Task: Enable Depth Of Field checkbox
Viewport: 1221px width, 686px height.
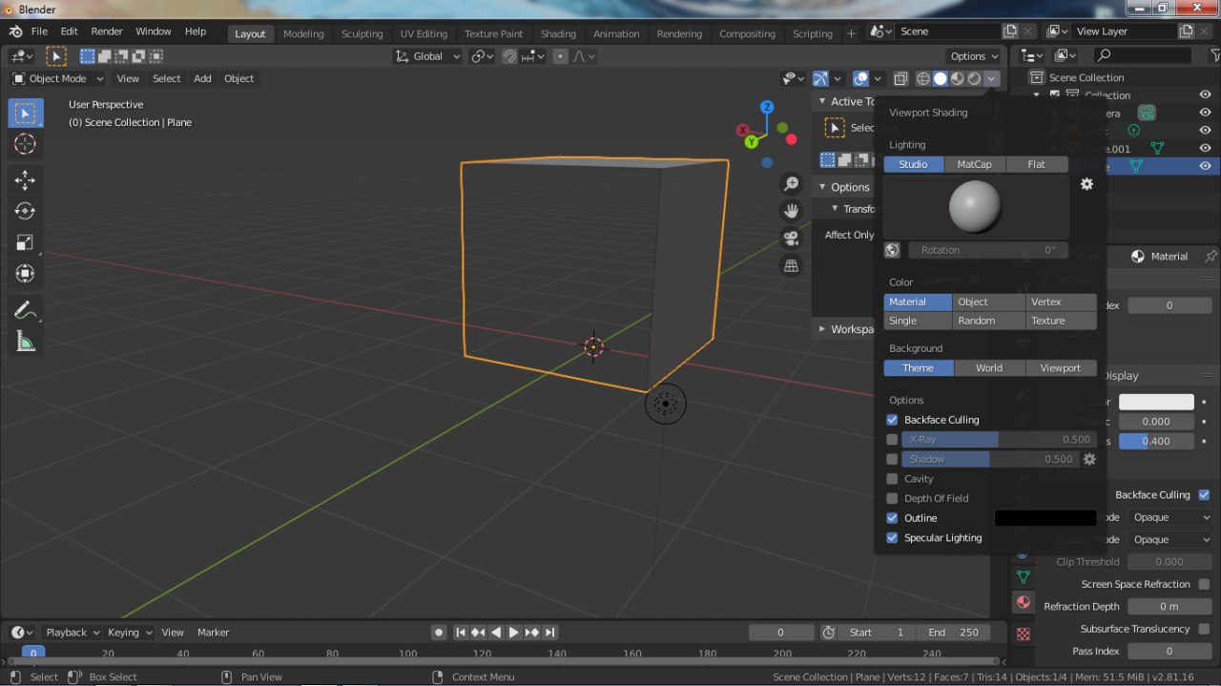Action: [893, 498]
